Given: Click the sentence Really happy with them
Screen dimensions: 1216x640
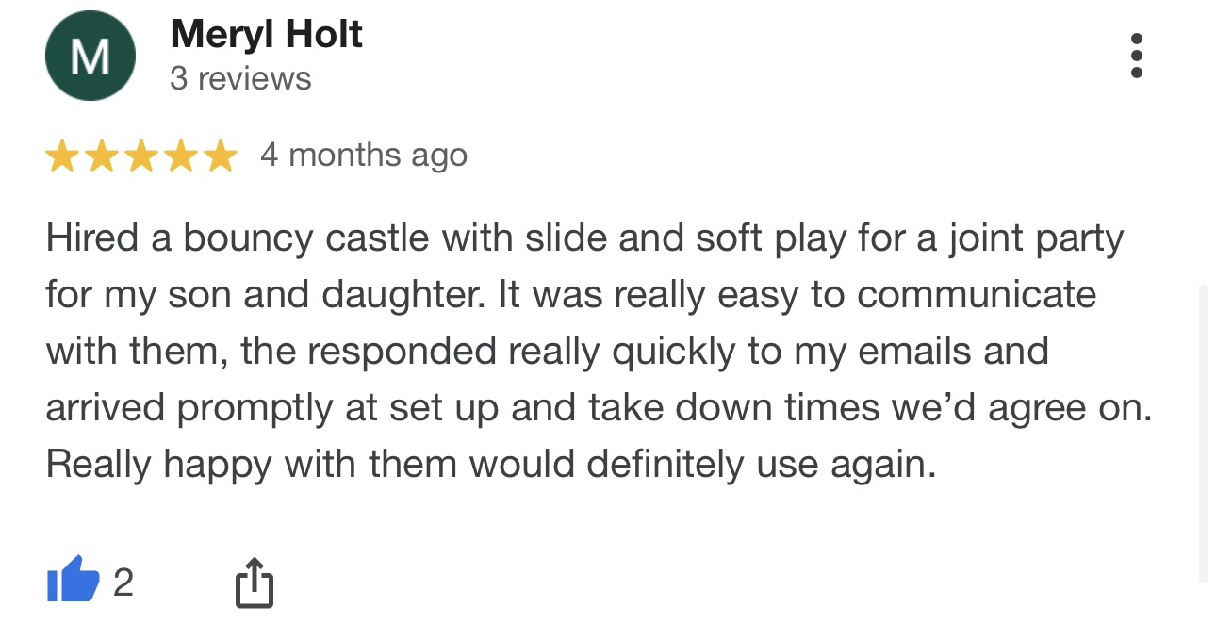Looking at the screenshot, I should 490,465.
